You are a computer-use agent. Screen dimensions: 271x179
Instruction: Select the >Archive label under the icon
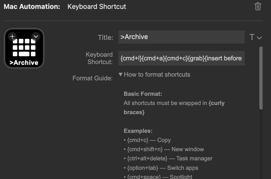click(24, 63)
